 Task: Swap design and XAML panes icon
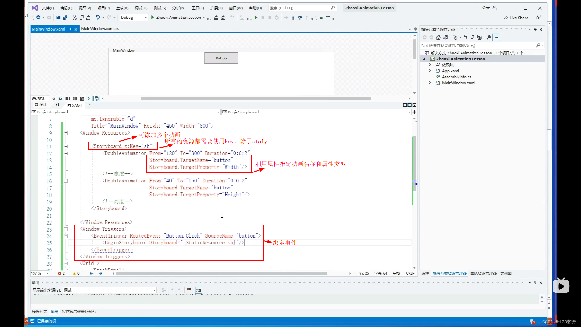57,105
